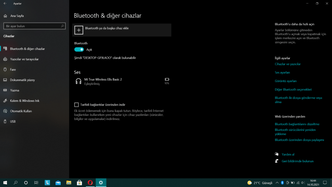The image size is (332, 187).
Task: Click the Bluetooth icon in system tray
Action: tap(282, 183)
